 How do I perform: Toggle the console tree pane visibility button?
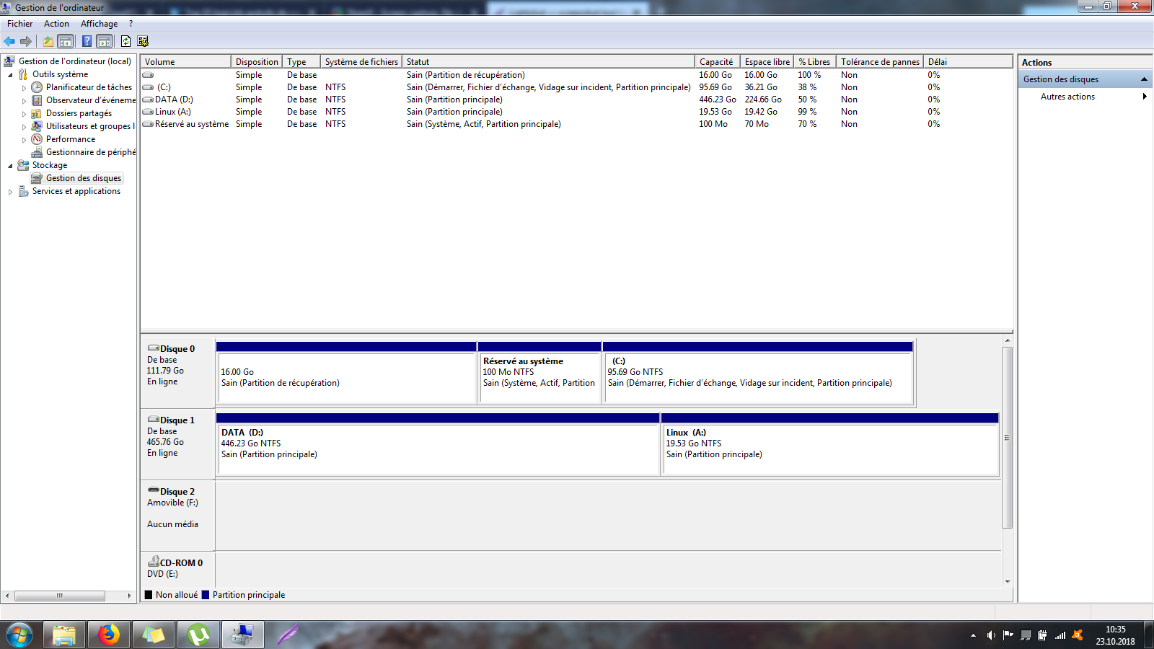click(66, 41)
